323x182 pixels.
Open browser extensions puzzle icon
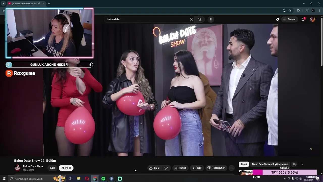[298, 10]
